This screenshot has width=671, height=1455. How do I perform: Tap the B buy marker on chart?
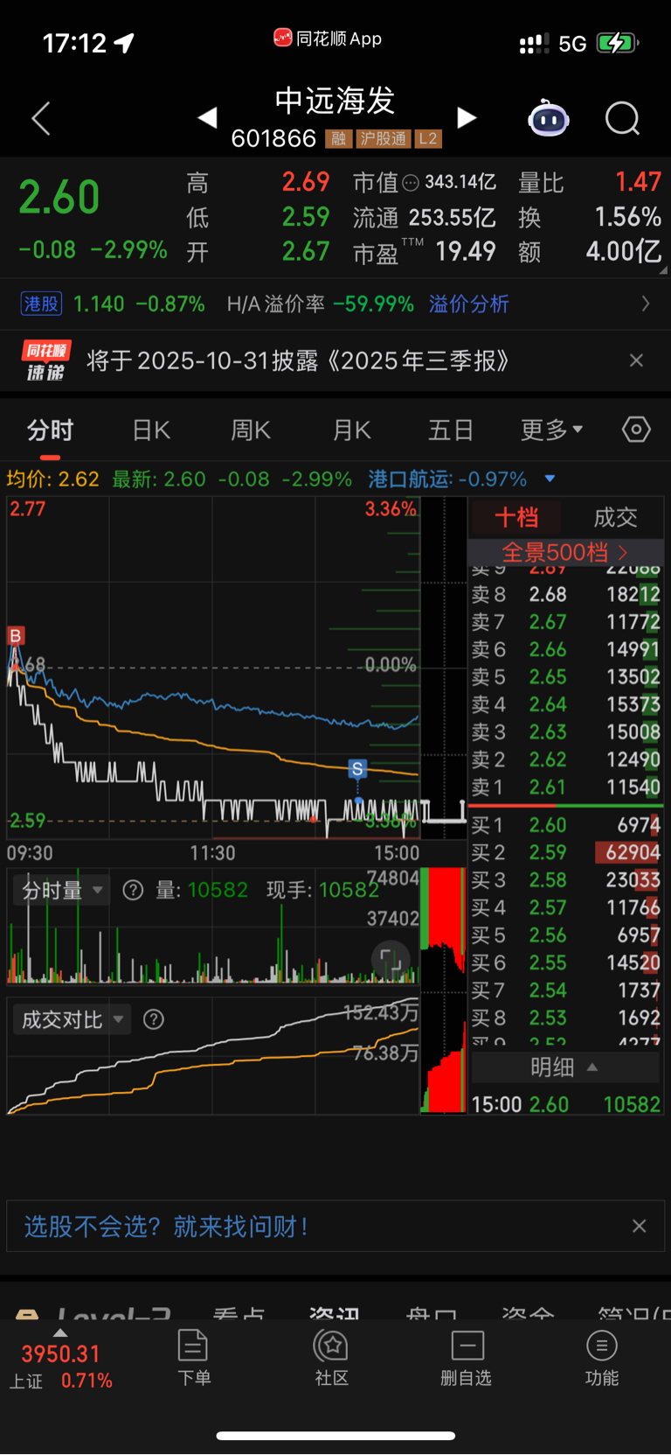[x=15, y=636]
